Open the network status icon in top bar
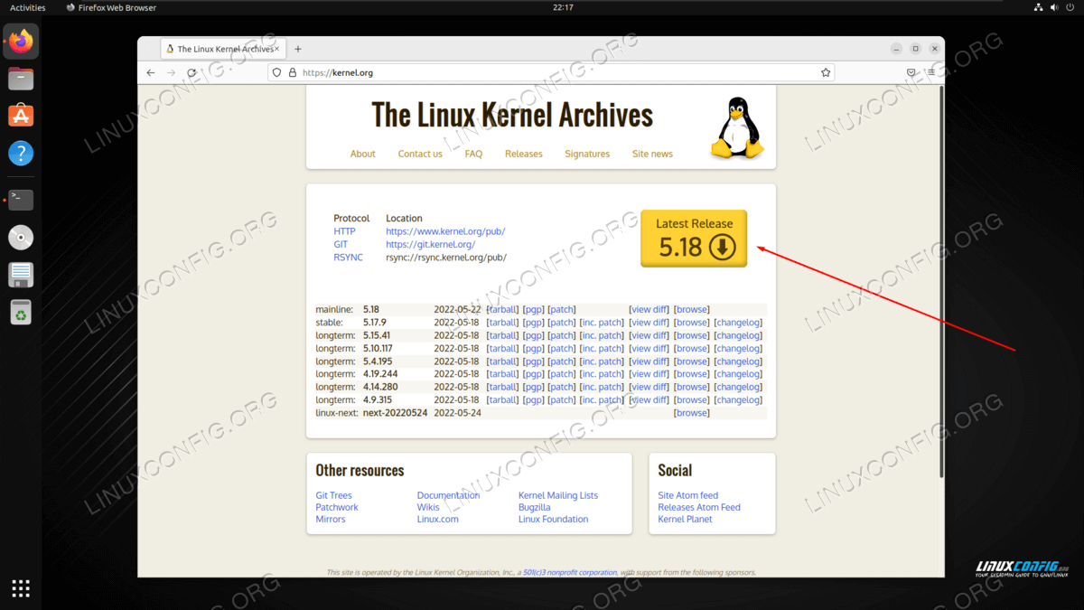 (x=1036, y=7)
